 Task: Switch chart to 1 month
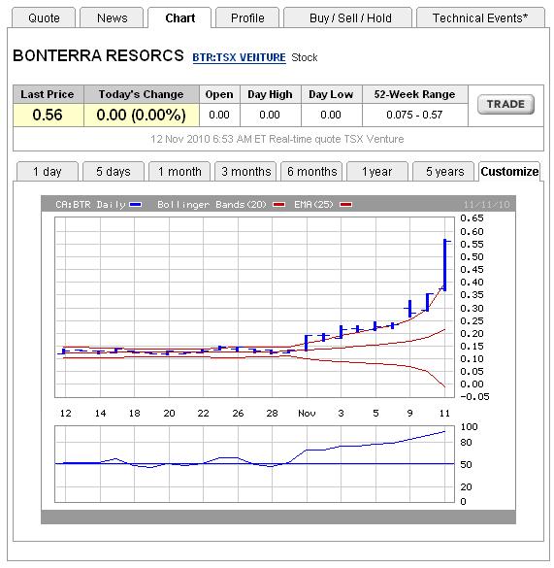[x=179, y=171]
